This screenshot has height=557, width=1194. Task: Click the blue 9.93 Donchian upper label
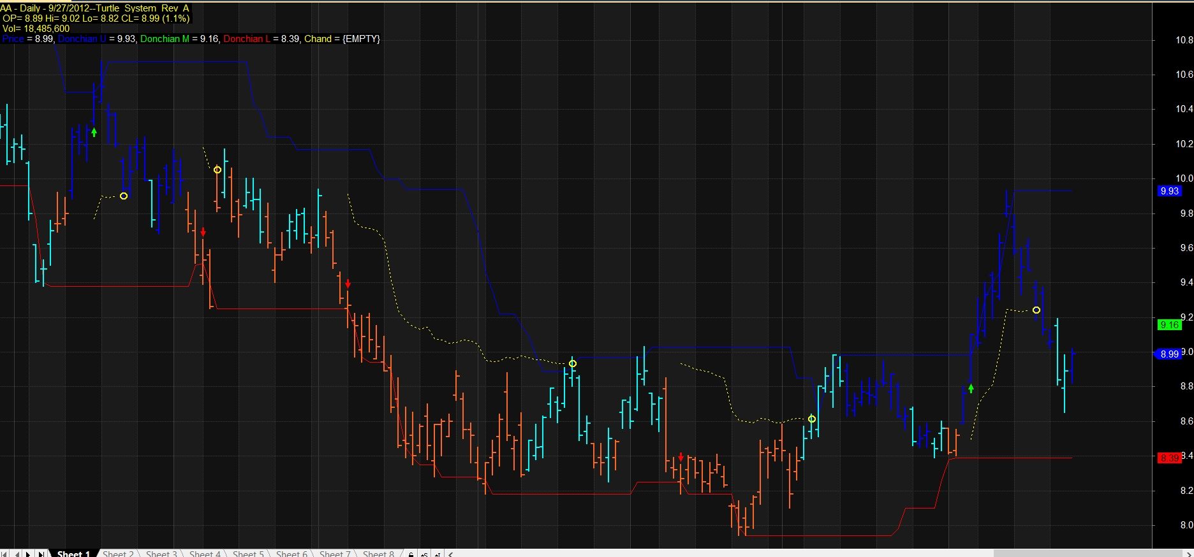1169,191
